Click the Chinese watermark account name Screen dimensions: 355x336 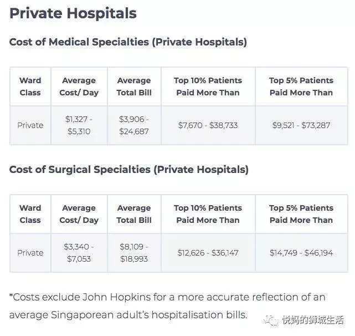point(313,320)
